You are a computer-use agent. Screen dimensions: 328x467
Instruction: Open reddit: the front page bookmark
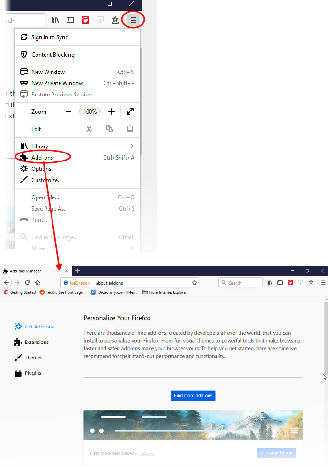pyautogui.click(x=63, y=292)
